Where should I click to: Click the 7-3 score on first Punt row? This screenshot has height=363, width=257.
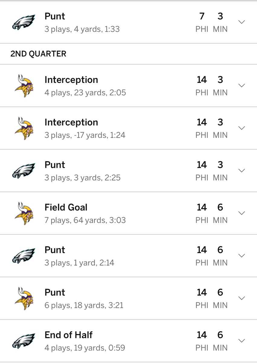(211, 16)
